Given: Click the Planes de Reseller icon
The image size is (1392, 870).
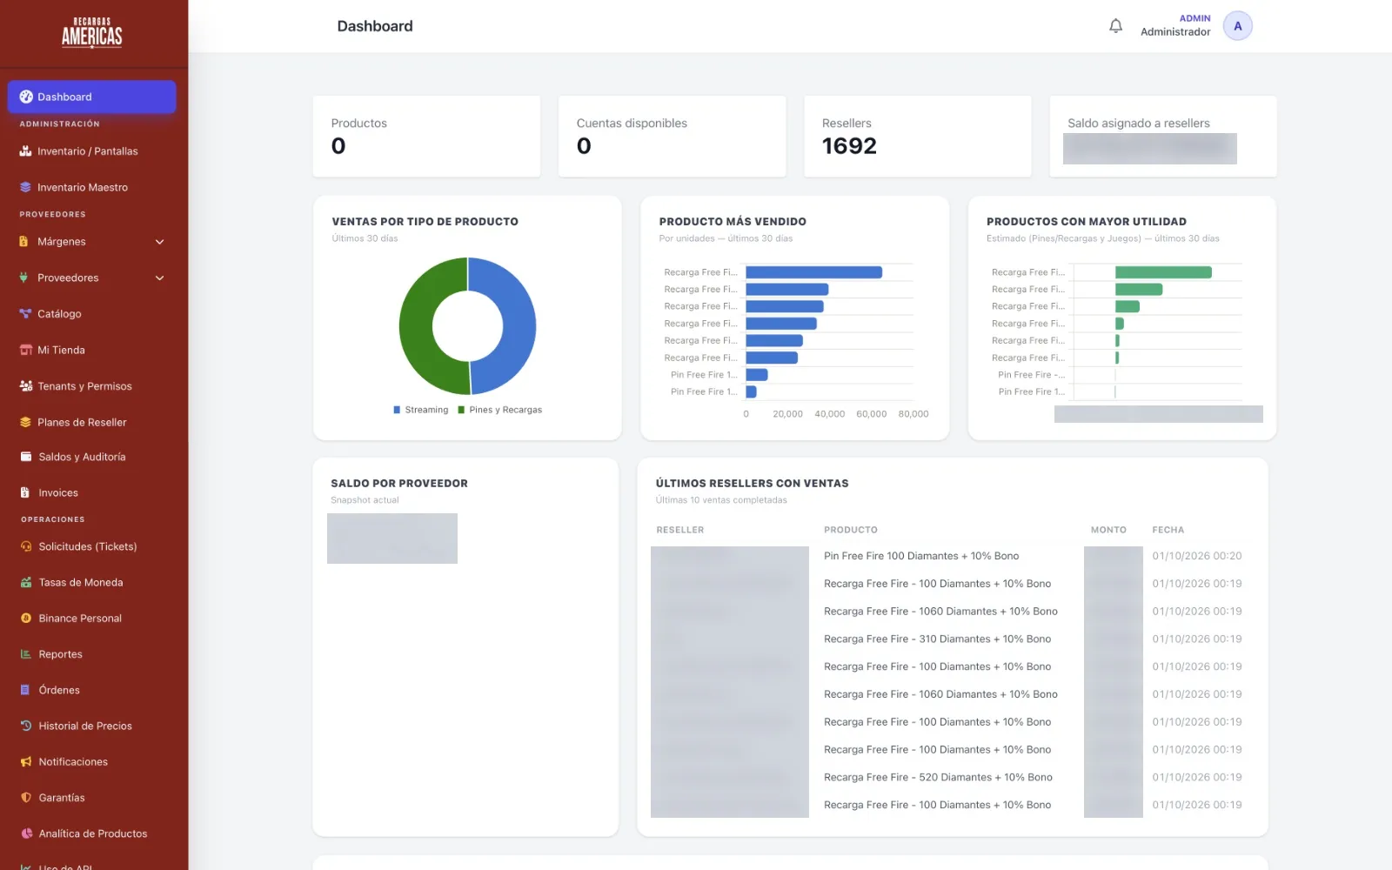Looking at the screenshot, I should pos(26,422).
